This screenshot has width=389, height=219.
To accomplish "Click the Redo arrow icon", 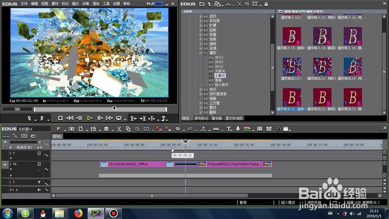I will 190,129.
